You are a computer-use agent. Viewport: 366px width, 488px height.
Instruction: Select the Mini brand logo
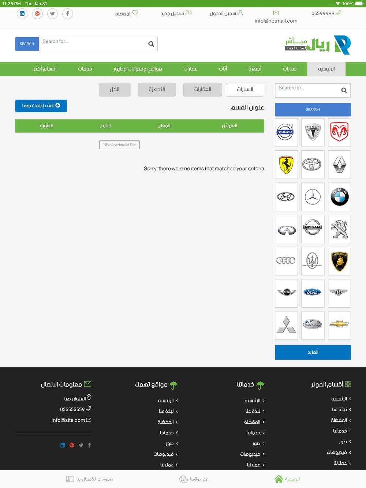coord(286,293)
